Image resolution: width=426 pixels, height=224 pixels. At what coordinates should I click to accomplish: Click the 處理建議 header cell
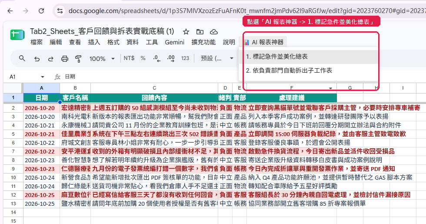click(x=292, y=98)
